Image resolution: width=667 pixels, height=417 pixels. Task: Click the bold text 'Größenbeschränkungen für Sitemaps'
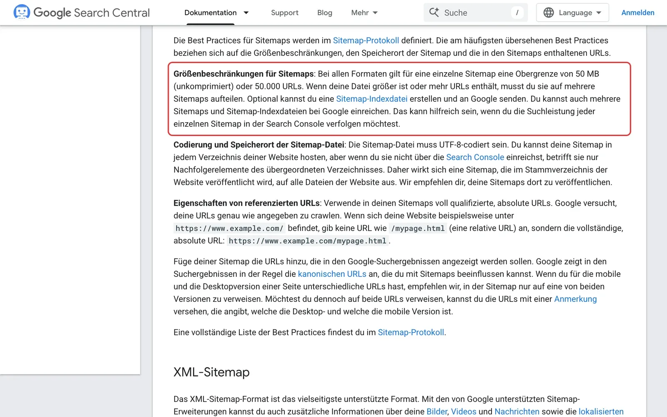coord(243,74)
